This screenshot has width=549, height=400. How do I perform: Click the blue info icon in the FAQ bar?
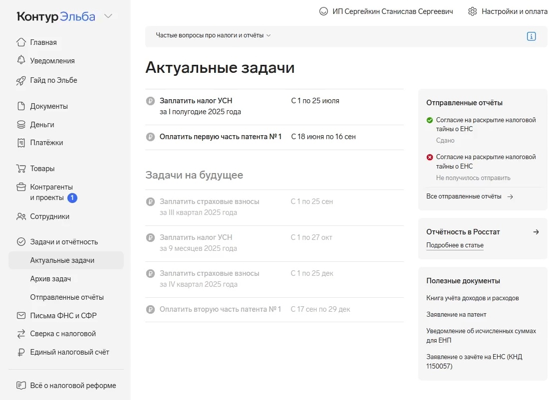(x=531, y=36)
